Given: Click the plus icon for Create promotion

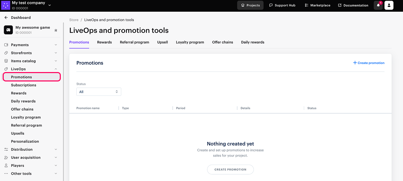Looking at the screenshot, I should 355,63.
